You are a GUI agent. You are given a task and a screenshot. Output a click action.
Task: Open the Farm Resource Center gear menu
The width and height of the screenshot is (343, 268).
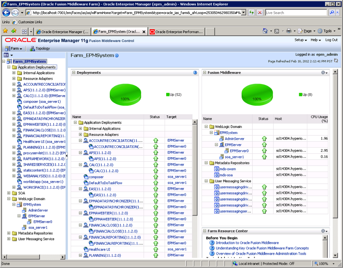tap(324, 231)
